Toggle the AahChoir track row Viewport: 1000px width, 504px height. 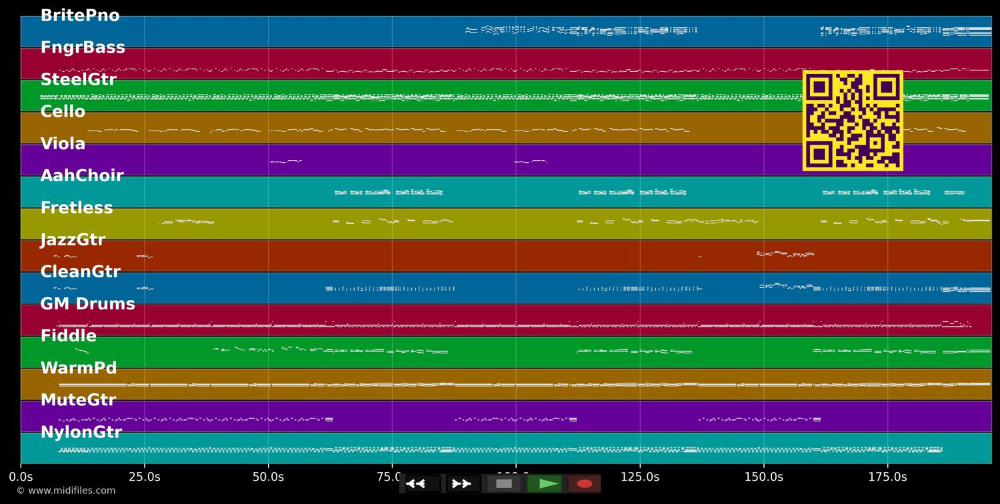pyautogui.click(x=82, y=175)
